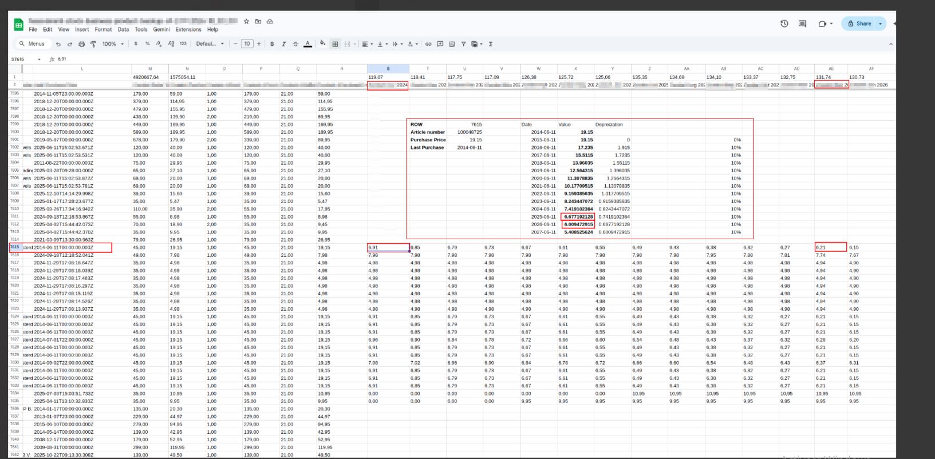Click the Share button

(x=859, y=23)
